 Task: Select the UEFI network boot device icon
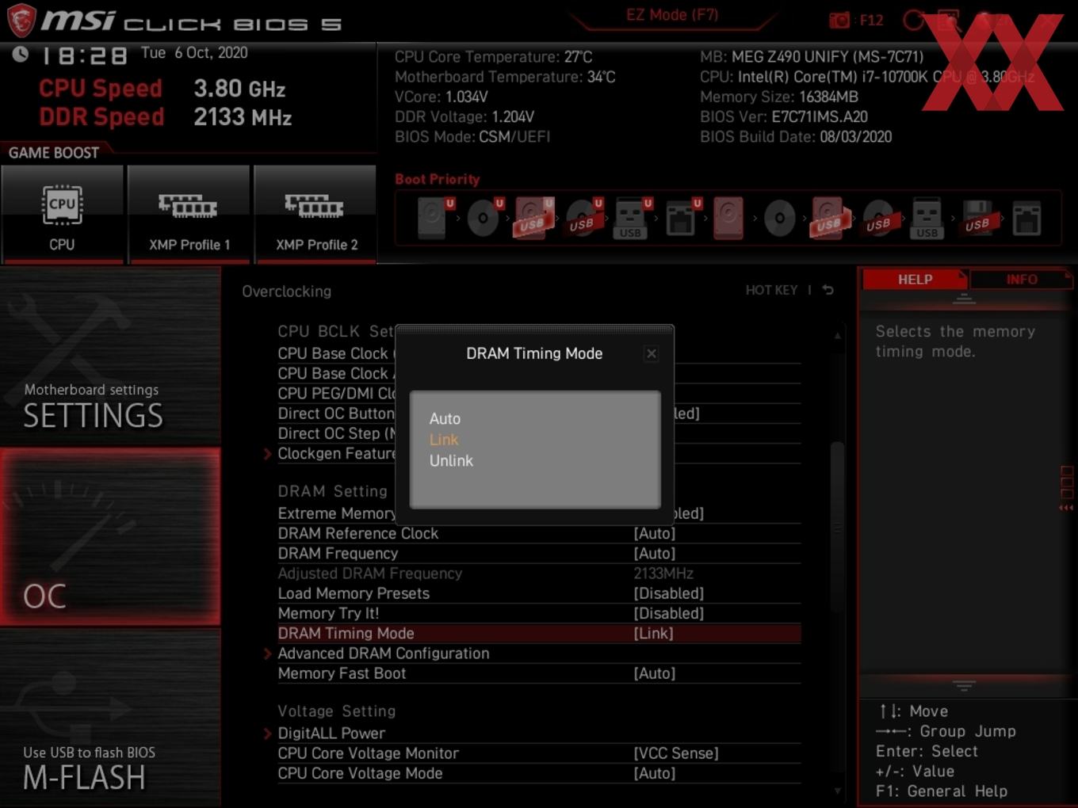coord(682,218)
